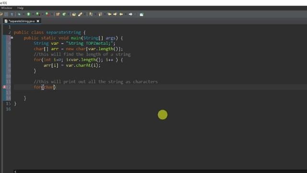
Task: Launch Coverage run icon
Action: (x=37, y=14)
